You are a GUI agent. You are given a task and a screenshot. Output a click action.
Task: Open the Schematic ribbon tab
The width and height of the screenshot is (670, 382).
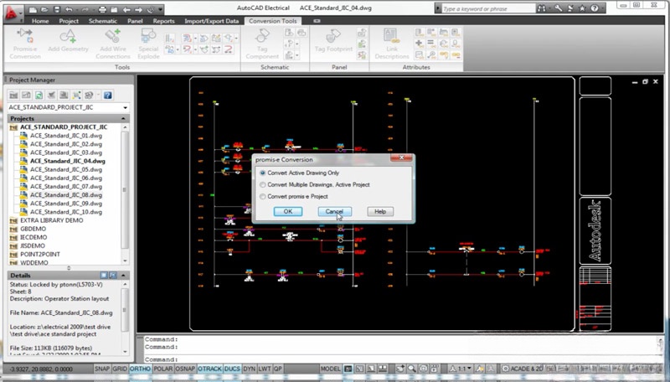pyautogui.click(x=102, y=21)
